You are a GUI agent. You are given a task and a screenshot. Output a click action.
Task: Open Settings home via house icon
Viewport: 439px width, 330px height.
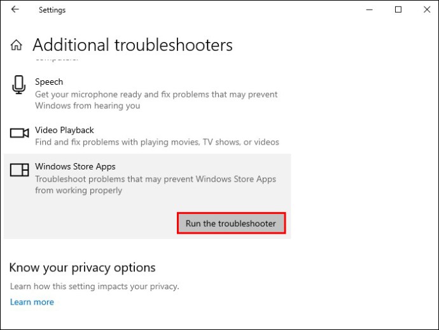pyautogui.click(x=17, y=45)
